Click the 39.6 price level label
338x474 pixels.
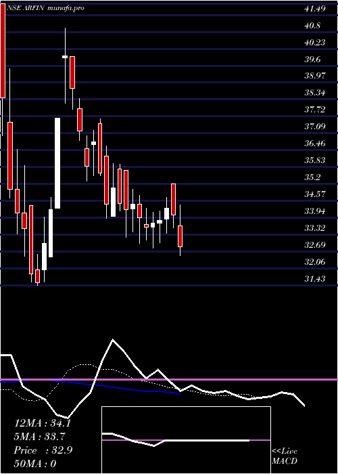[x=312, y=60]
